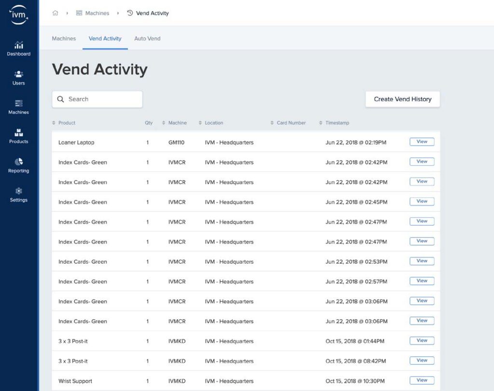Switch to the Machines tab

(x=64, y=39)
